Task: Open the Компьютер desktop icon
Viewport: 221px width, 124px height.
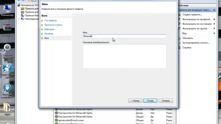Action: [x=7, y=10]
